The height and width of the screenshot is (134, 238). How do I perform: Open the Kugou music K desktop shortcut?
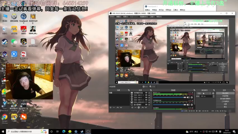[x=14, y=55]
